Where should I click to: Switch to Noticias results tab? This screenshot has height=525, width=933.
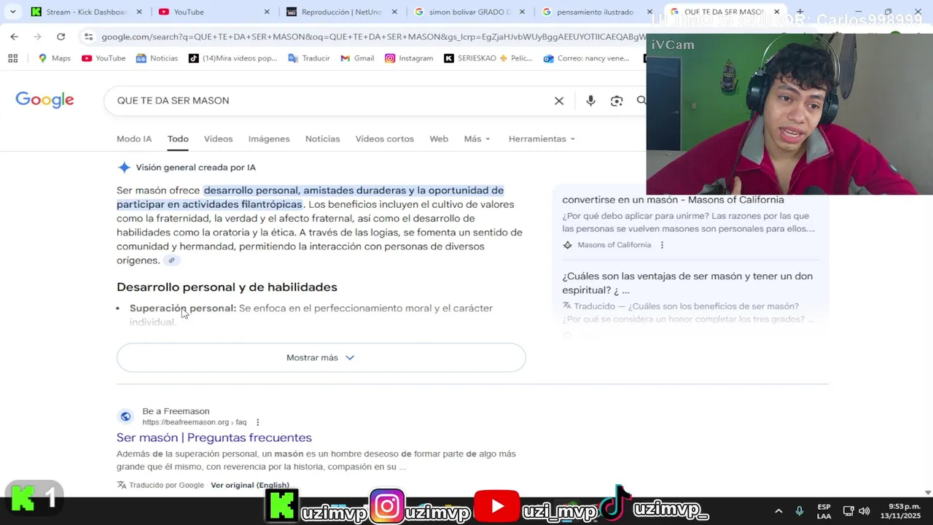pos(322,139)
